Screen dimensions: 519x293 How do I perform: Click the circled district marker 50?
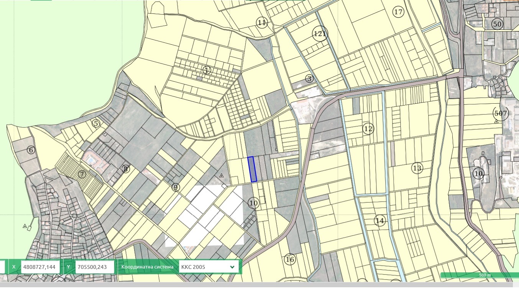[497, 24]
